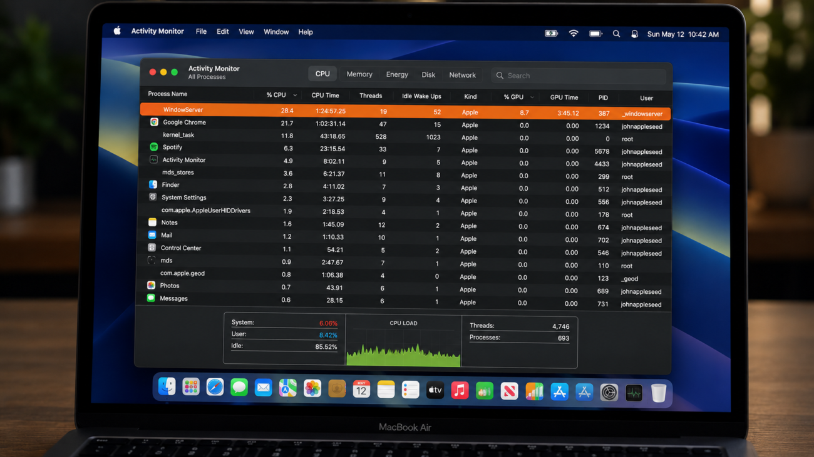Image resolution: width=814 pixels, height=457 pixels.
Task: Open the Help menu
Action: pos(306,32)
